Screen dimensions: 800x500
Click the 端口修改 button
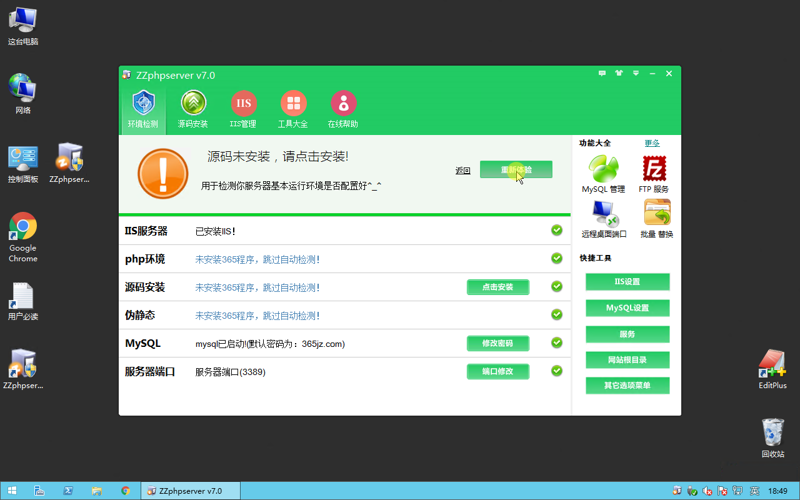click(498, 371)
